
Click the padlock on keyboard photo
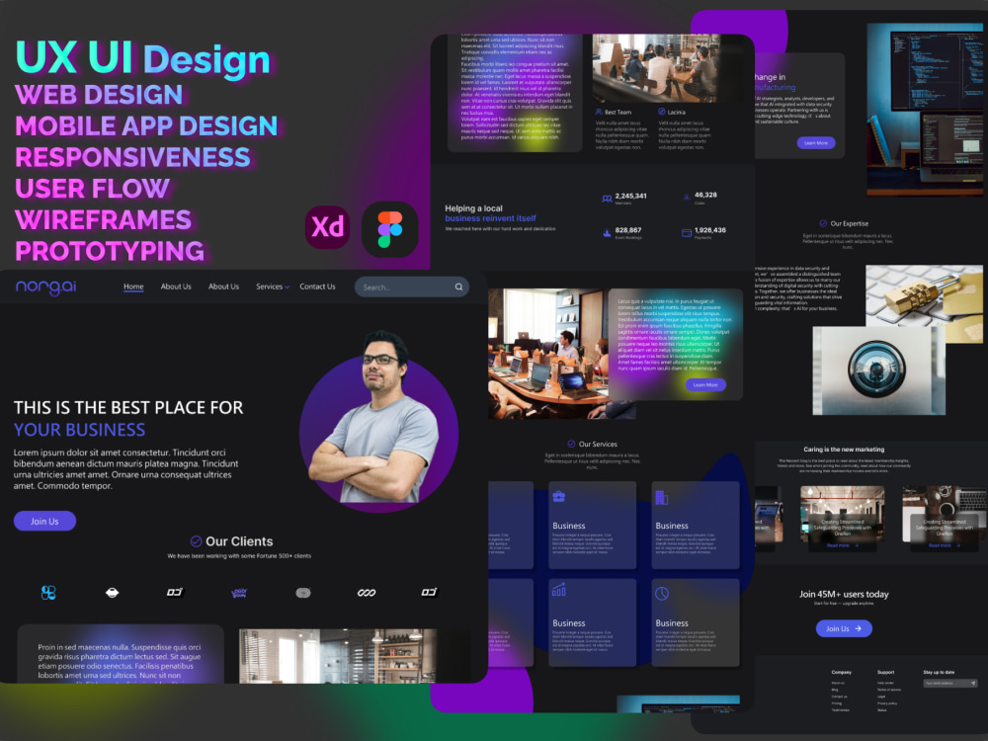click(925, 303)
